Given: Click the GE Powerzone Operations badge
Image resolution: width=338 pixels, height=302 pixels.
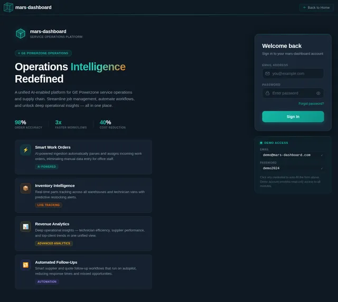Looking at the screenshot, I should (43, 53).
